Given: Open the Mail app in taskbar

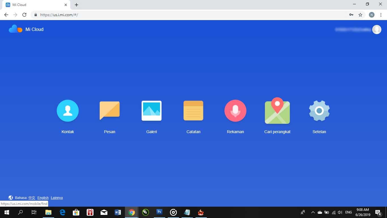Looking at the screenshot, I should pos(104,212).
